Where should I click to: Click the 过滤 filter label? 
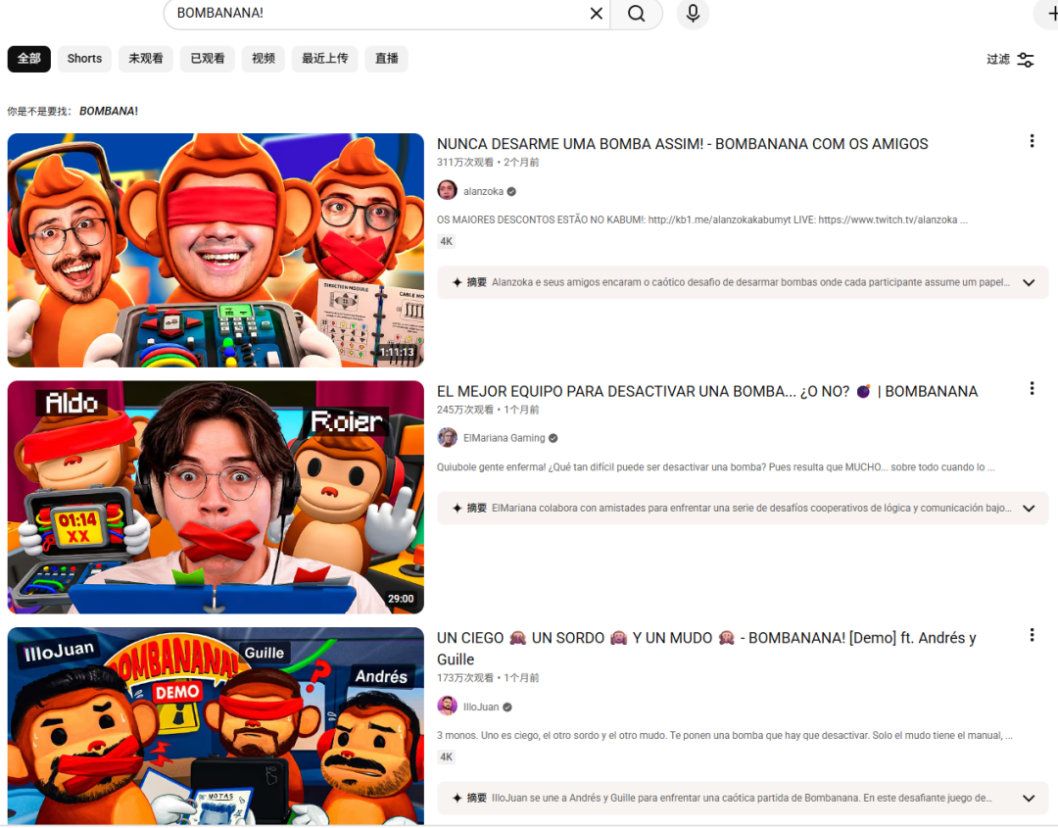point(998,60)
